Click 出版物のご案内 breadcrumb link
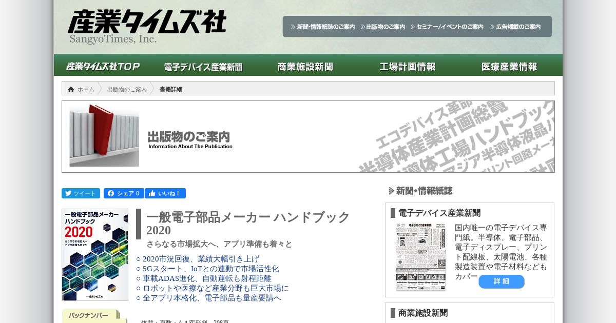This screenshot has height=323, width=616. click(127, 89)
